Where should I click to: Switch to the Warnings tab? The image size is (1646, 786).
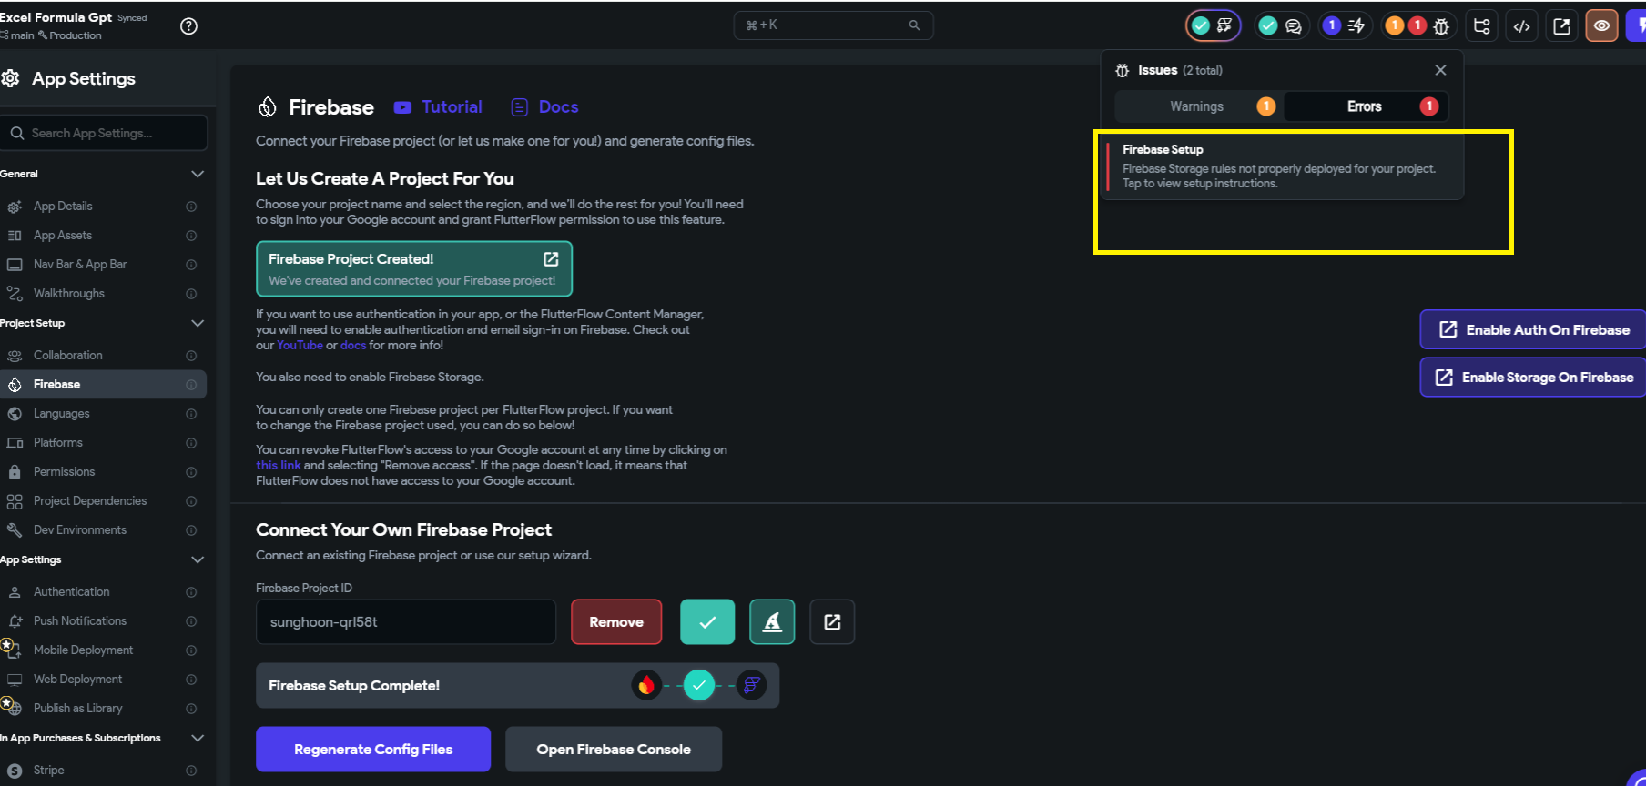click(x=1198, y=106)
